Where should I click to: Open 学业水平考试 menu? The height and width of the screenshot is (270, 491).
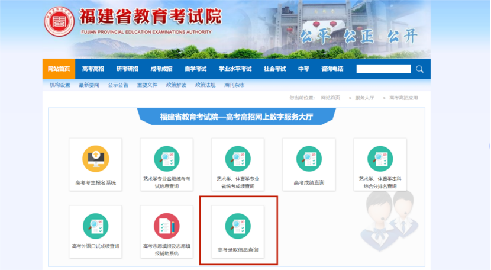235,69
